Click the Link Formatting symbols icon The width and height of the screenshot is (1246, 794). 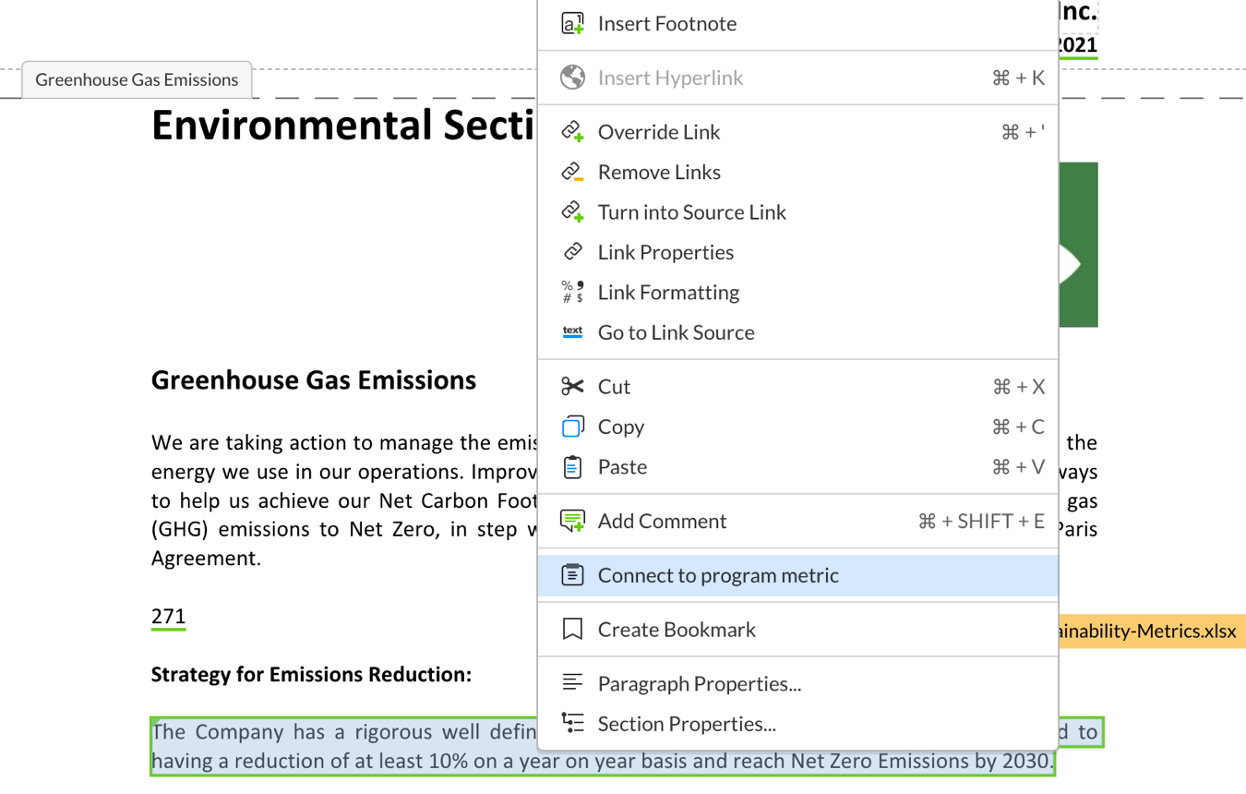point(572,292)
